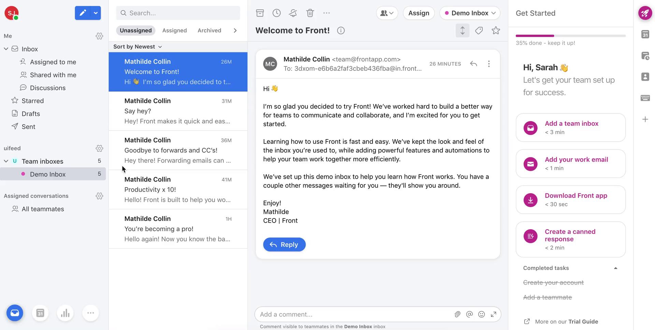Insert an emoji via the smiley icon
The image size is (655, 330).
tap(481, 314)
